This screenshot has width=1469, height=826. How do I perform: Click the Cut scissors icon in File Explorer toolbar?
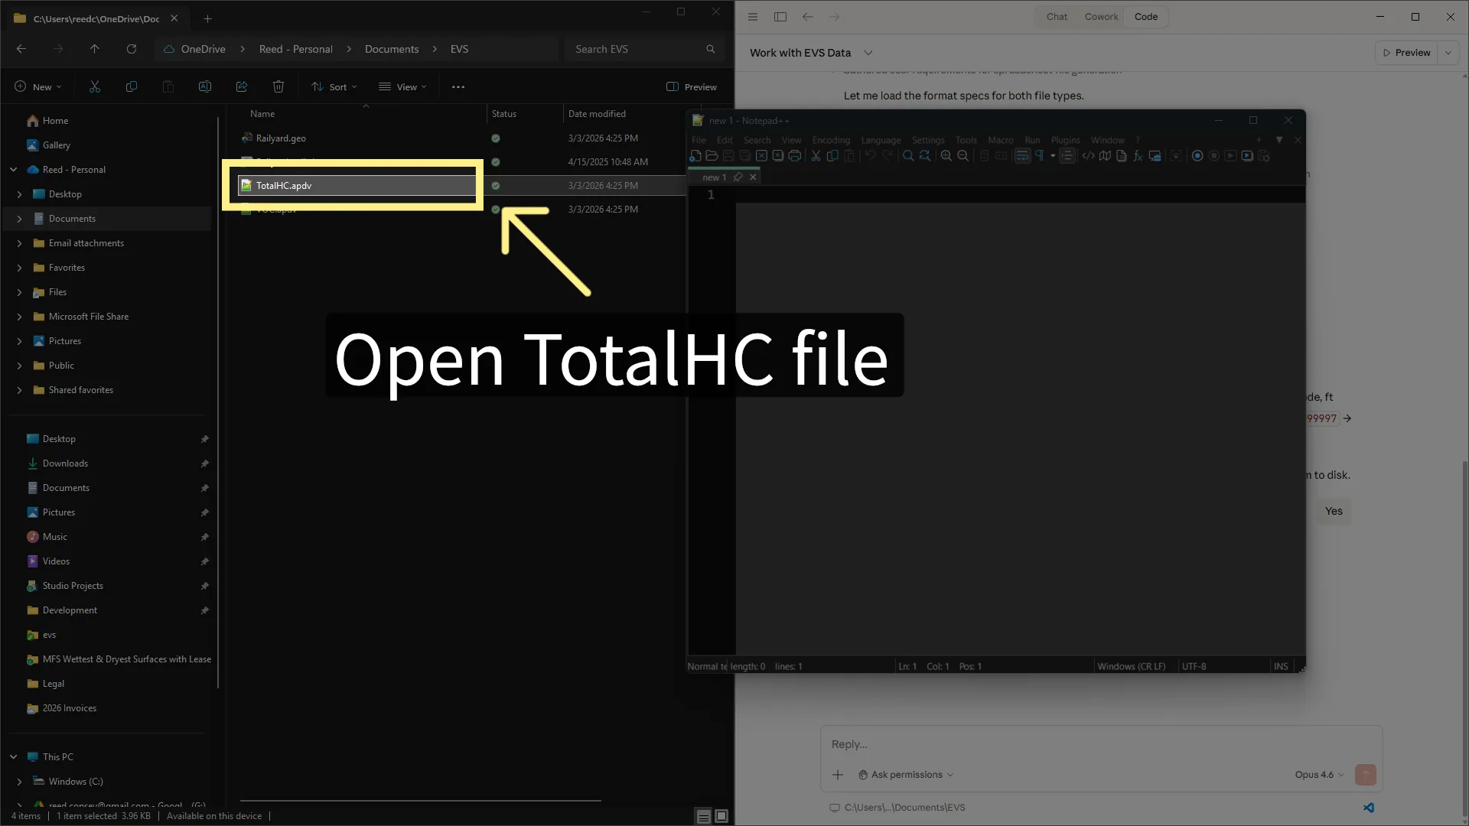pos(95,86)
